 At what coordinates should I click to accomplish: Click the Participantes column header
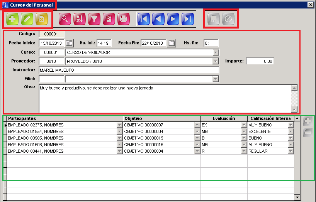(x=65, y=118)
